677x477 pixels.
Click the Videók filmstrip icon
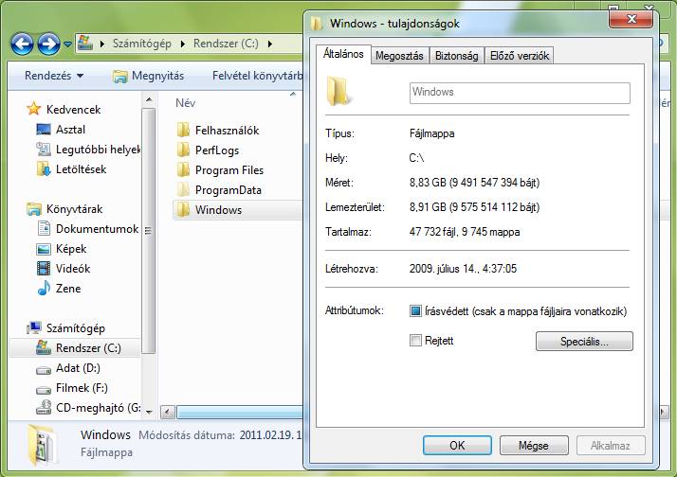(44, 269)
